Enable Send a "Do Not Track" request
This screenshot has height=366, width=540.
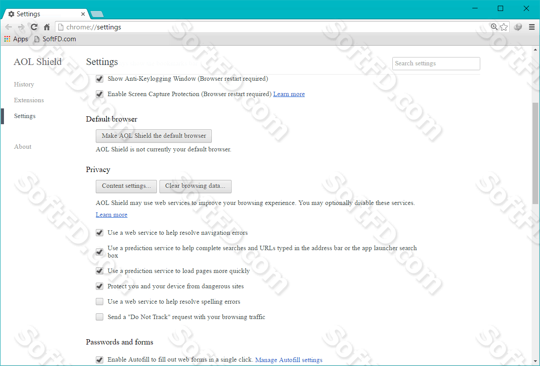(x=100, y=317)
